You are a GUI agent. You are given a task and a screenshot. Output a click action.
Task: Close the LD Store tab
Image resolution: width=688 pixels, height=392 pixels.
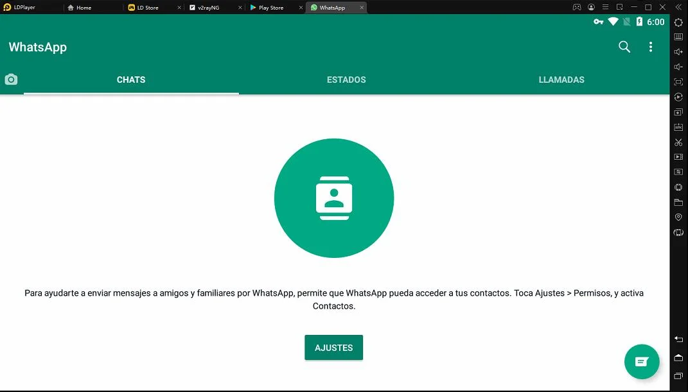pos(179,8)
